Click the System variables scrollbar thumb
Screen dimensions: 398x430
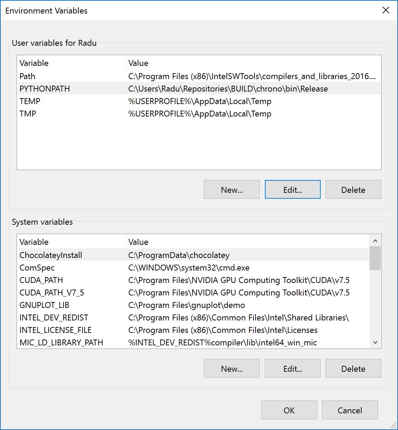click(375, 258)
